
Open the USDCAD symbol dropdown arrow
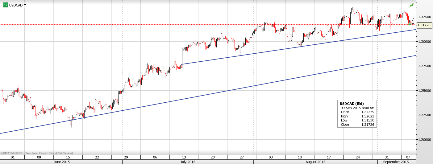pos(25,5)
